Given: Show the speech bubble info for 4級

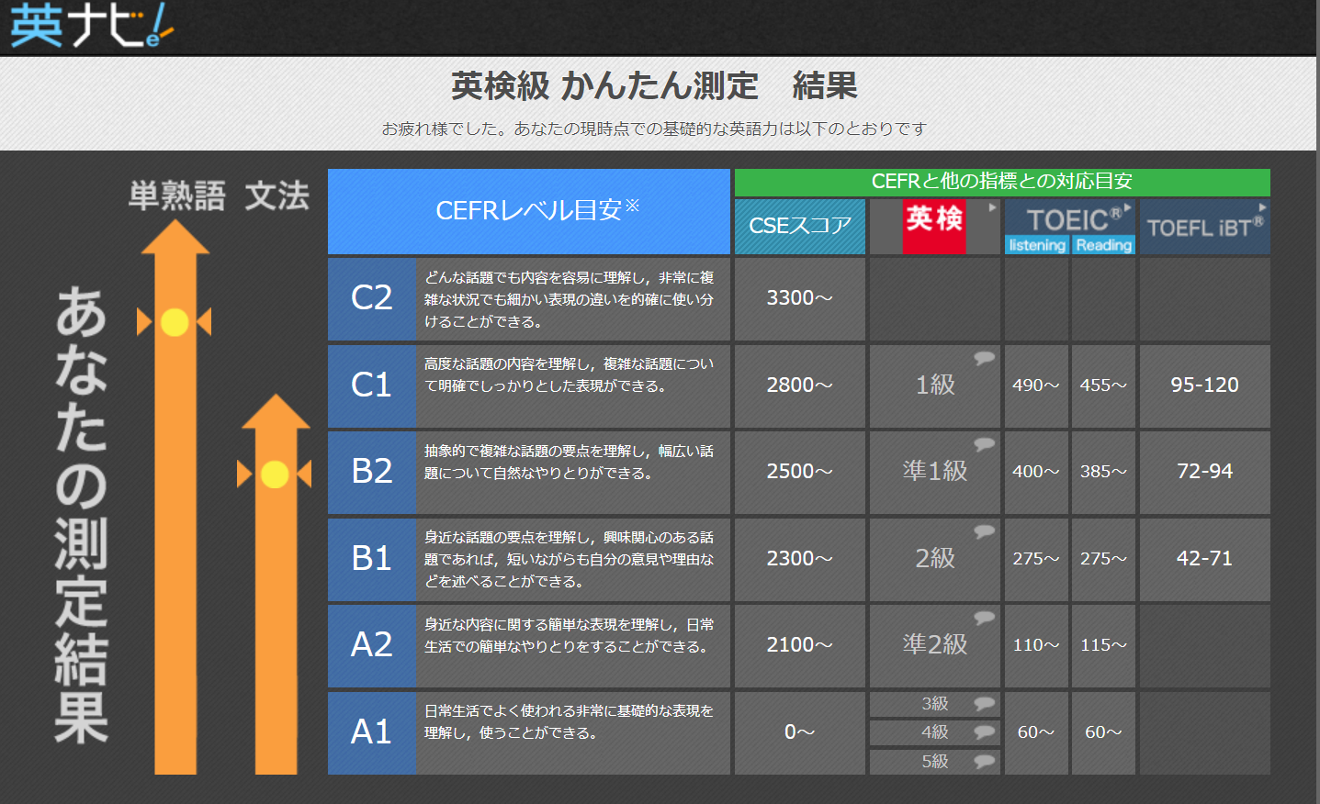Looking at the screenshot, I should point(984,732).
